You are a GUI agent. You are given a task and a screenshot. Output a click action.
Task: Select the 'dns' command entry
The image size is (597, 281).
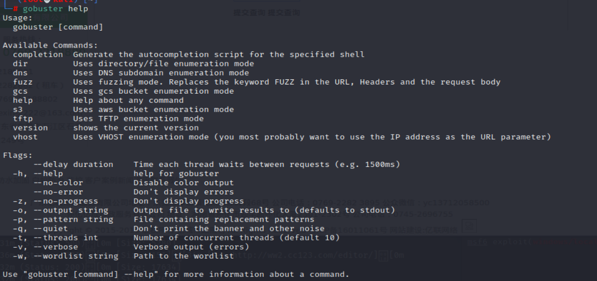click(20, 73)
